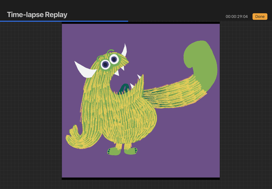The height and width of the screenshot is (189, 272).
Task: Click the Done button
Action: [260, 16]
